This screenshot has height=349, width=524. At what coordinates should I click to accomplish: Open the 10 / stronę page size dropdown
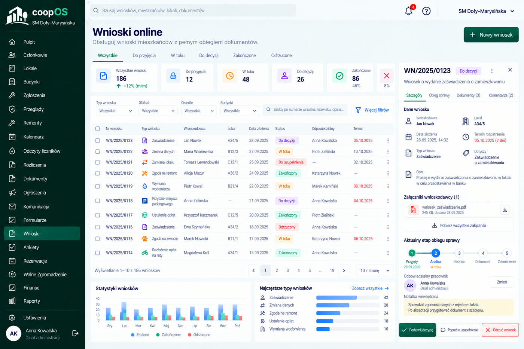click(x=375, y=270)
